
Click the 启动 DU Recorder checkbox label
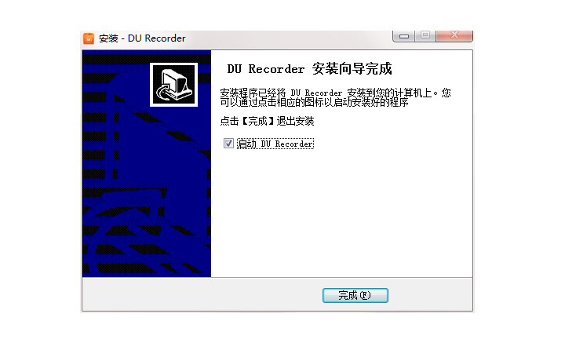(275, 144)
